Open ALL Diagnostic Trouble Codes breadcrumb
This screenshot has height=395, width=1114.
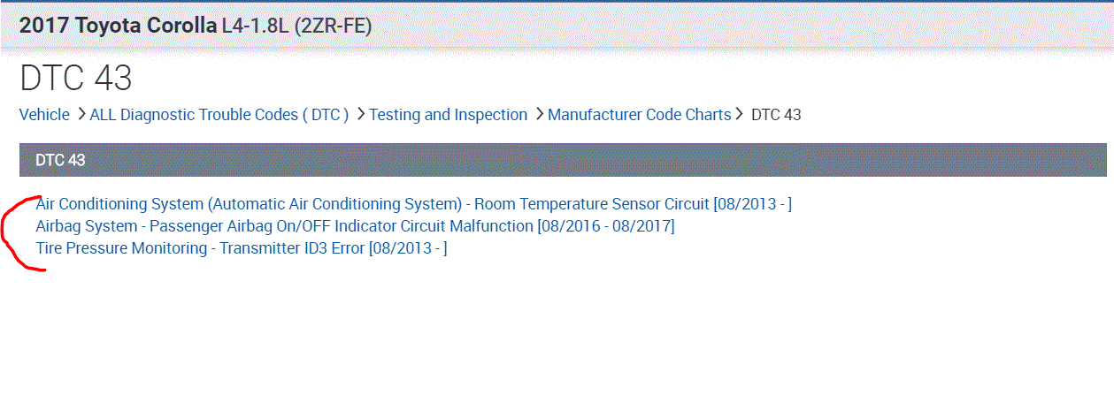tap(219, 115)
